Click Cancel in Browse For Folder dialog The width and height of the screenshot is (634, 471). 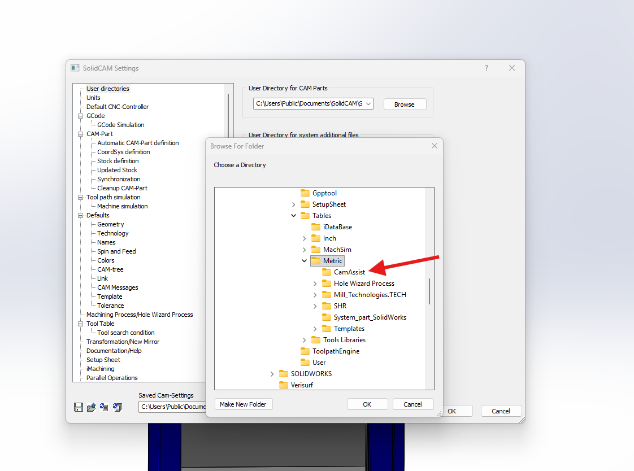point(412,404)
